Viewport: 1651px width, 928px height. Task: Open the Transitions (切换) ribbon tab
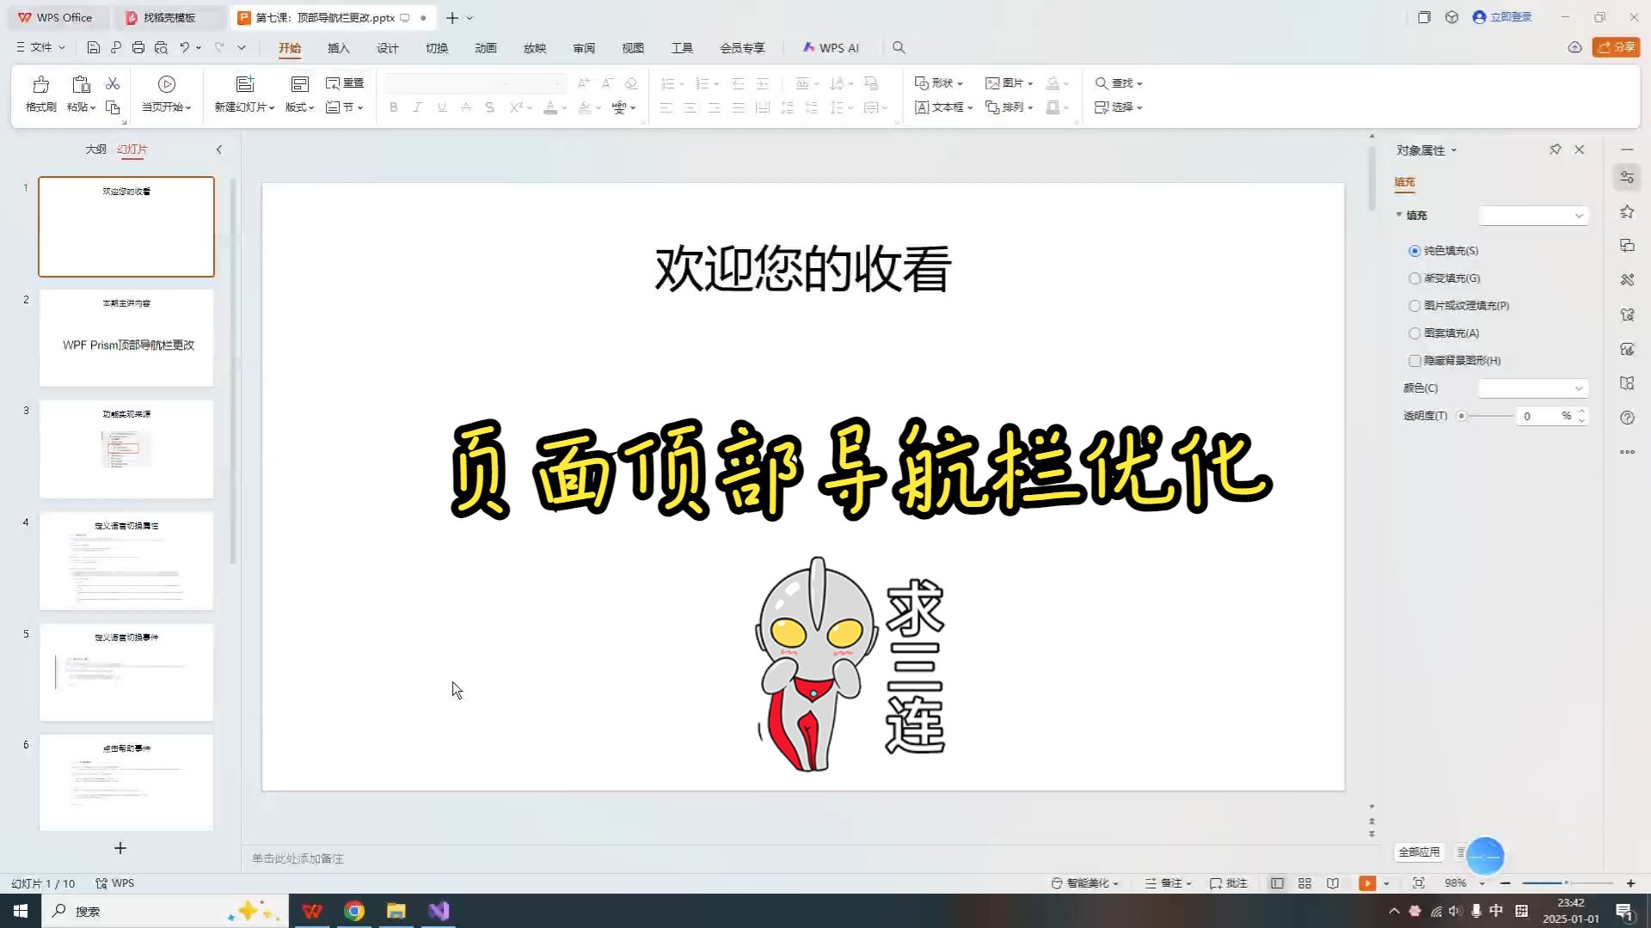tap(437, 48)
